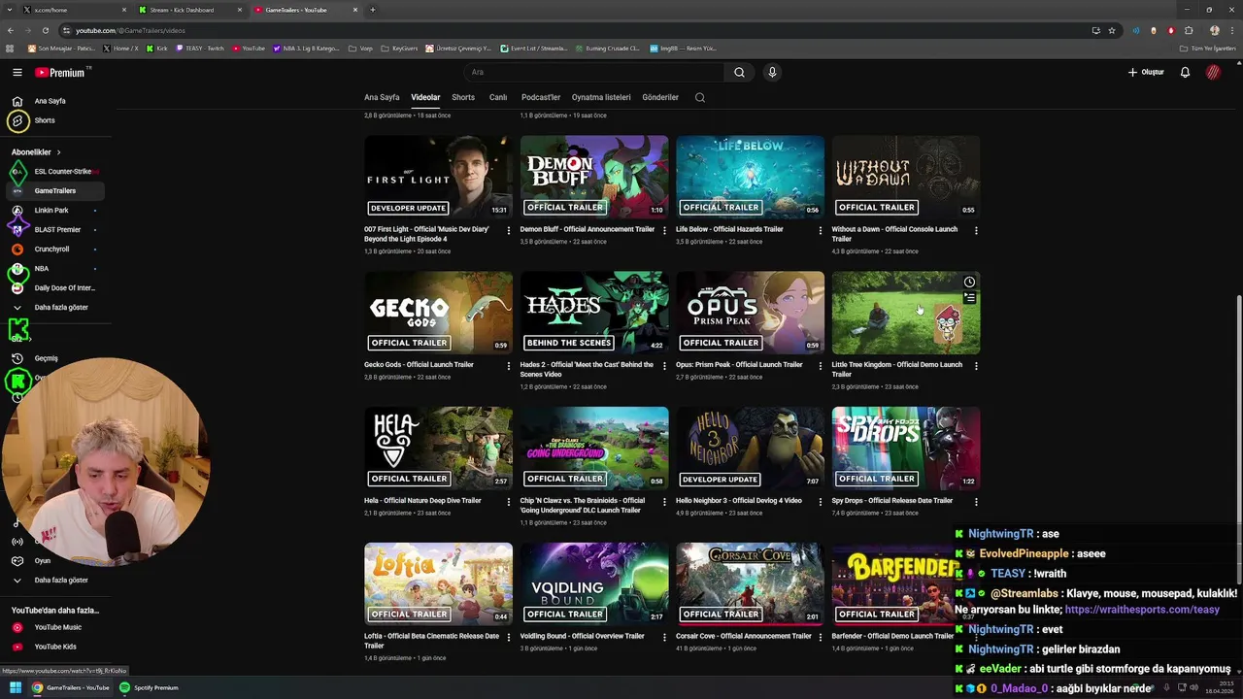This screenshot has width=1243, height=699.
Task: Play the Voidling Bound thumbnail
Action: click(594, 583)
